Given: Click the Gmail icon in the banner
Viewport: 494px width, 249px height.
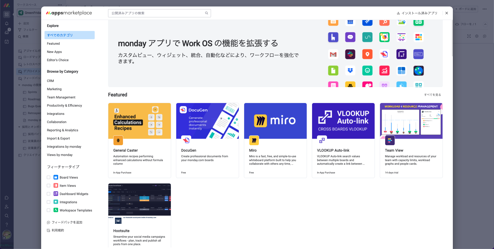Looking at the screenshot, I should click(333, 54).
